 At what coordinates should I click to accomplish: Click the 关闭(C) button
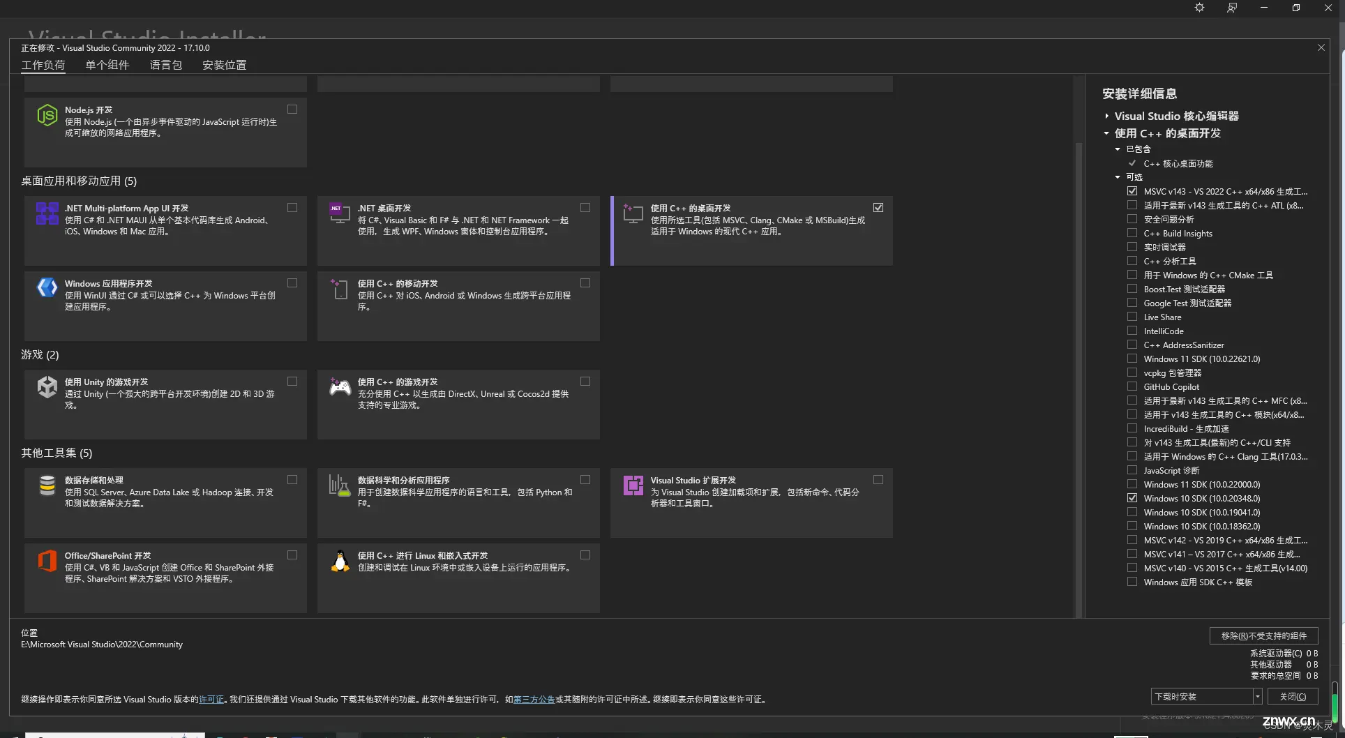click(1293, 696)
